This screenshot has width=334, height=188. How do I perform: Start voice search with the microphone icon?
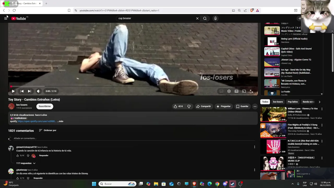[x=215, y=18]
